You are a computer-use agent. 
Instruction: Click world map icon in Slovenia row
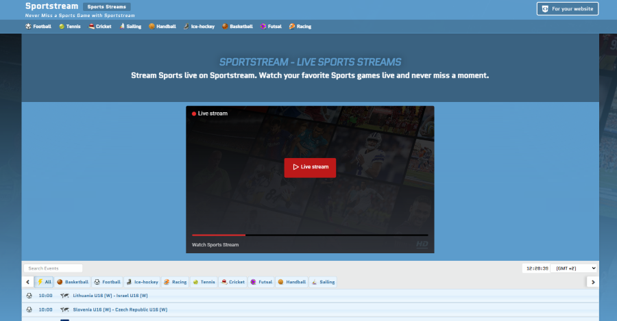64,309
